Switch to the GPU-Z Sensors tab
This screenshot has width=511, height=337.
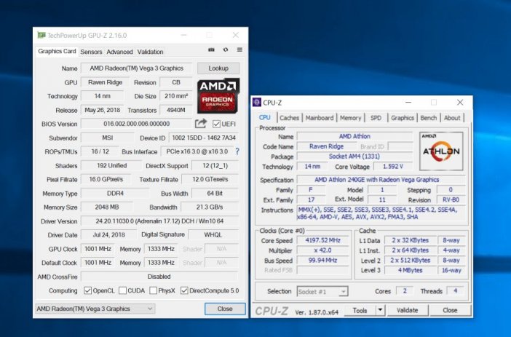point(91,52)
